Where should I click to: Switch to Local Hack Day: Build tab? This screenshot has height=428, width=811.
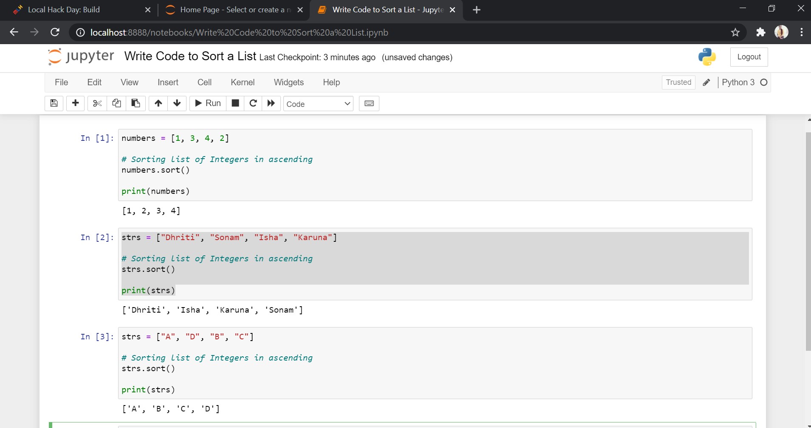pyautogui.click(x=64, y=10)
